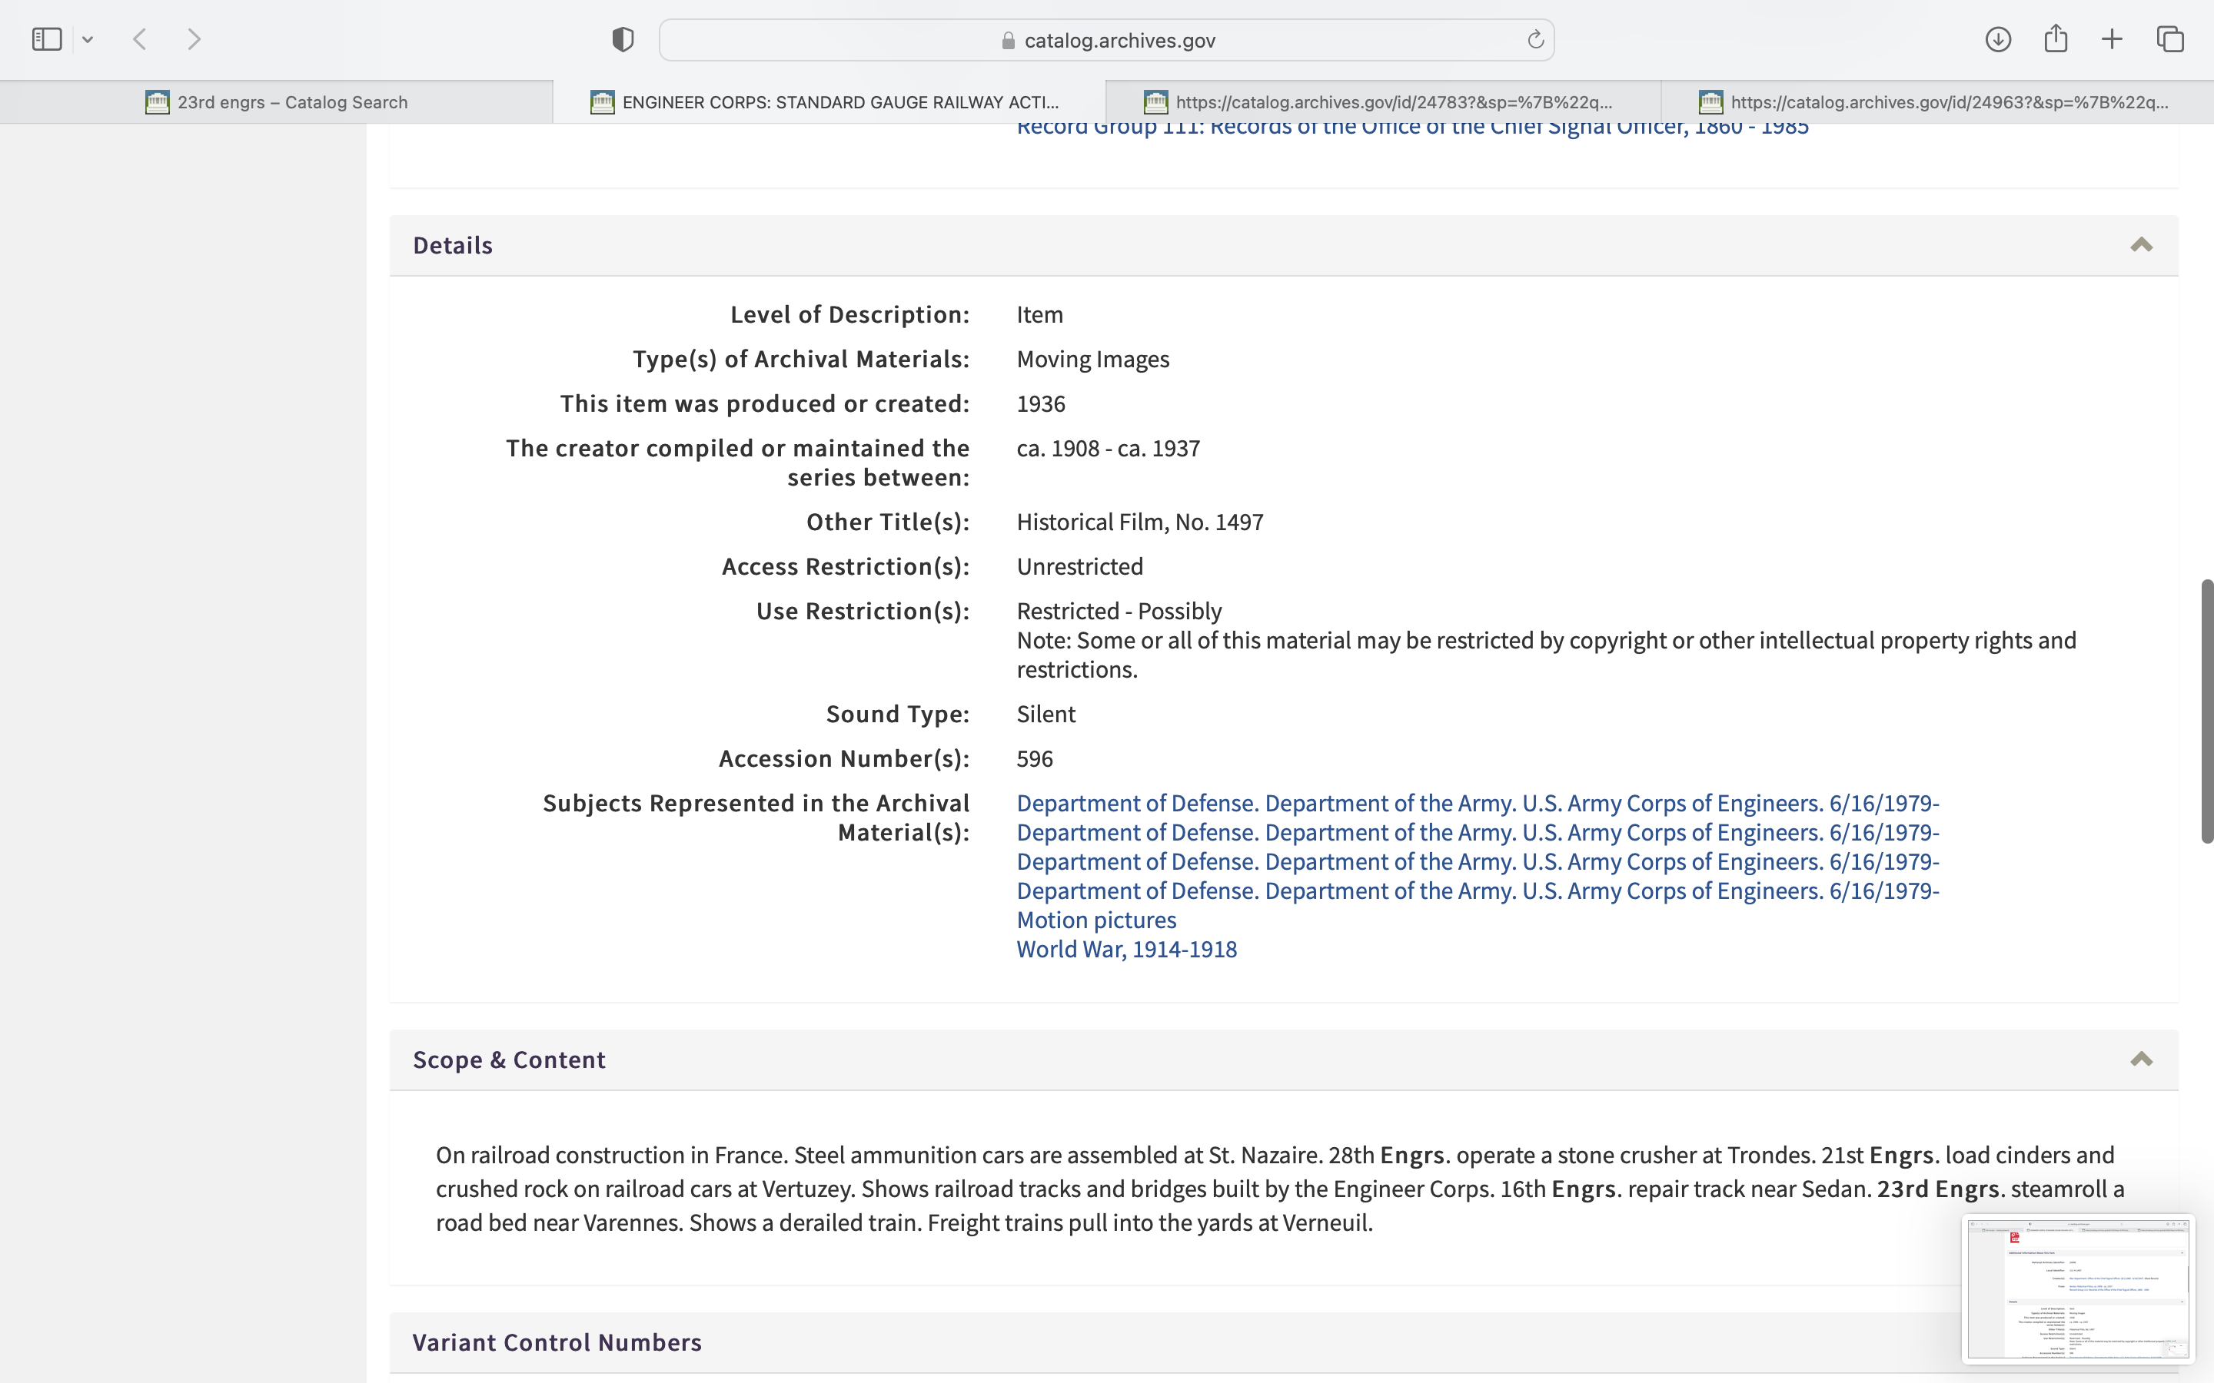2214x1383 pixels.
Task: Show the tab overview icon
Action: 2170,39
